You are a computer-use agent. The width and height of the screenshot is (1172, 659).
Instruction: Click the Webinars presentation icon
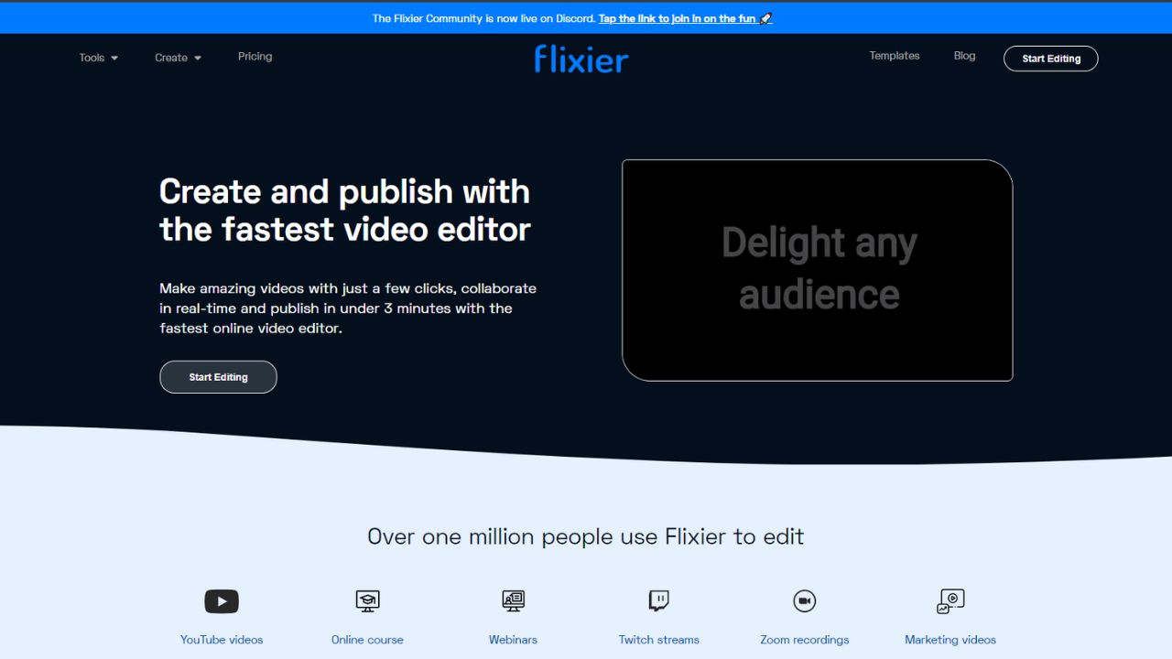(x=512, y=600)
